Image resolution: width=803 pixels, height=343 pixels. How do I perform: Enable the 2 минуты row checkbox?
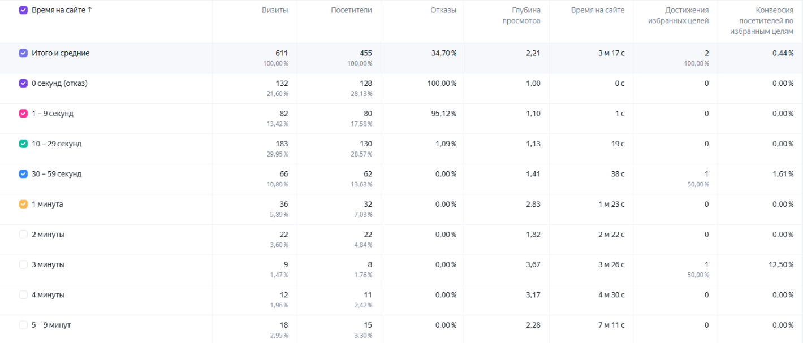(x=23, y=235)
